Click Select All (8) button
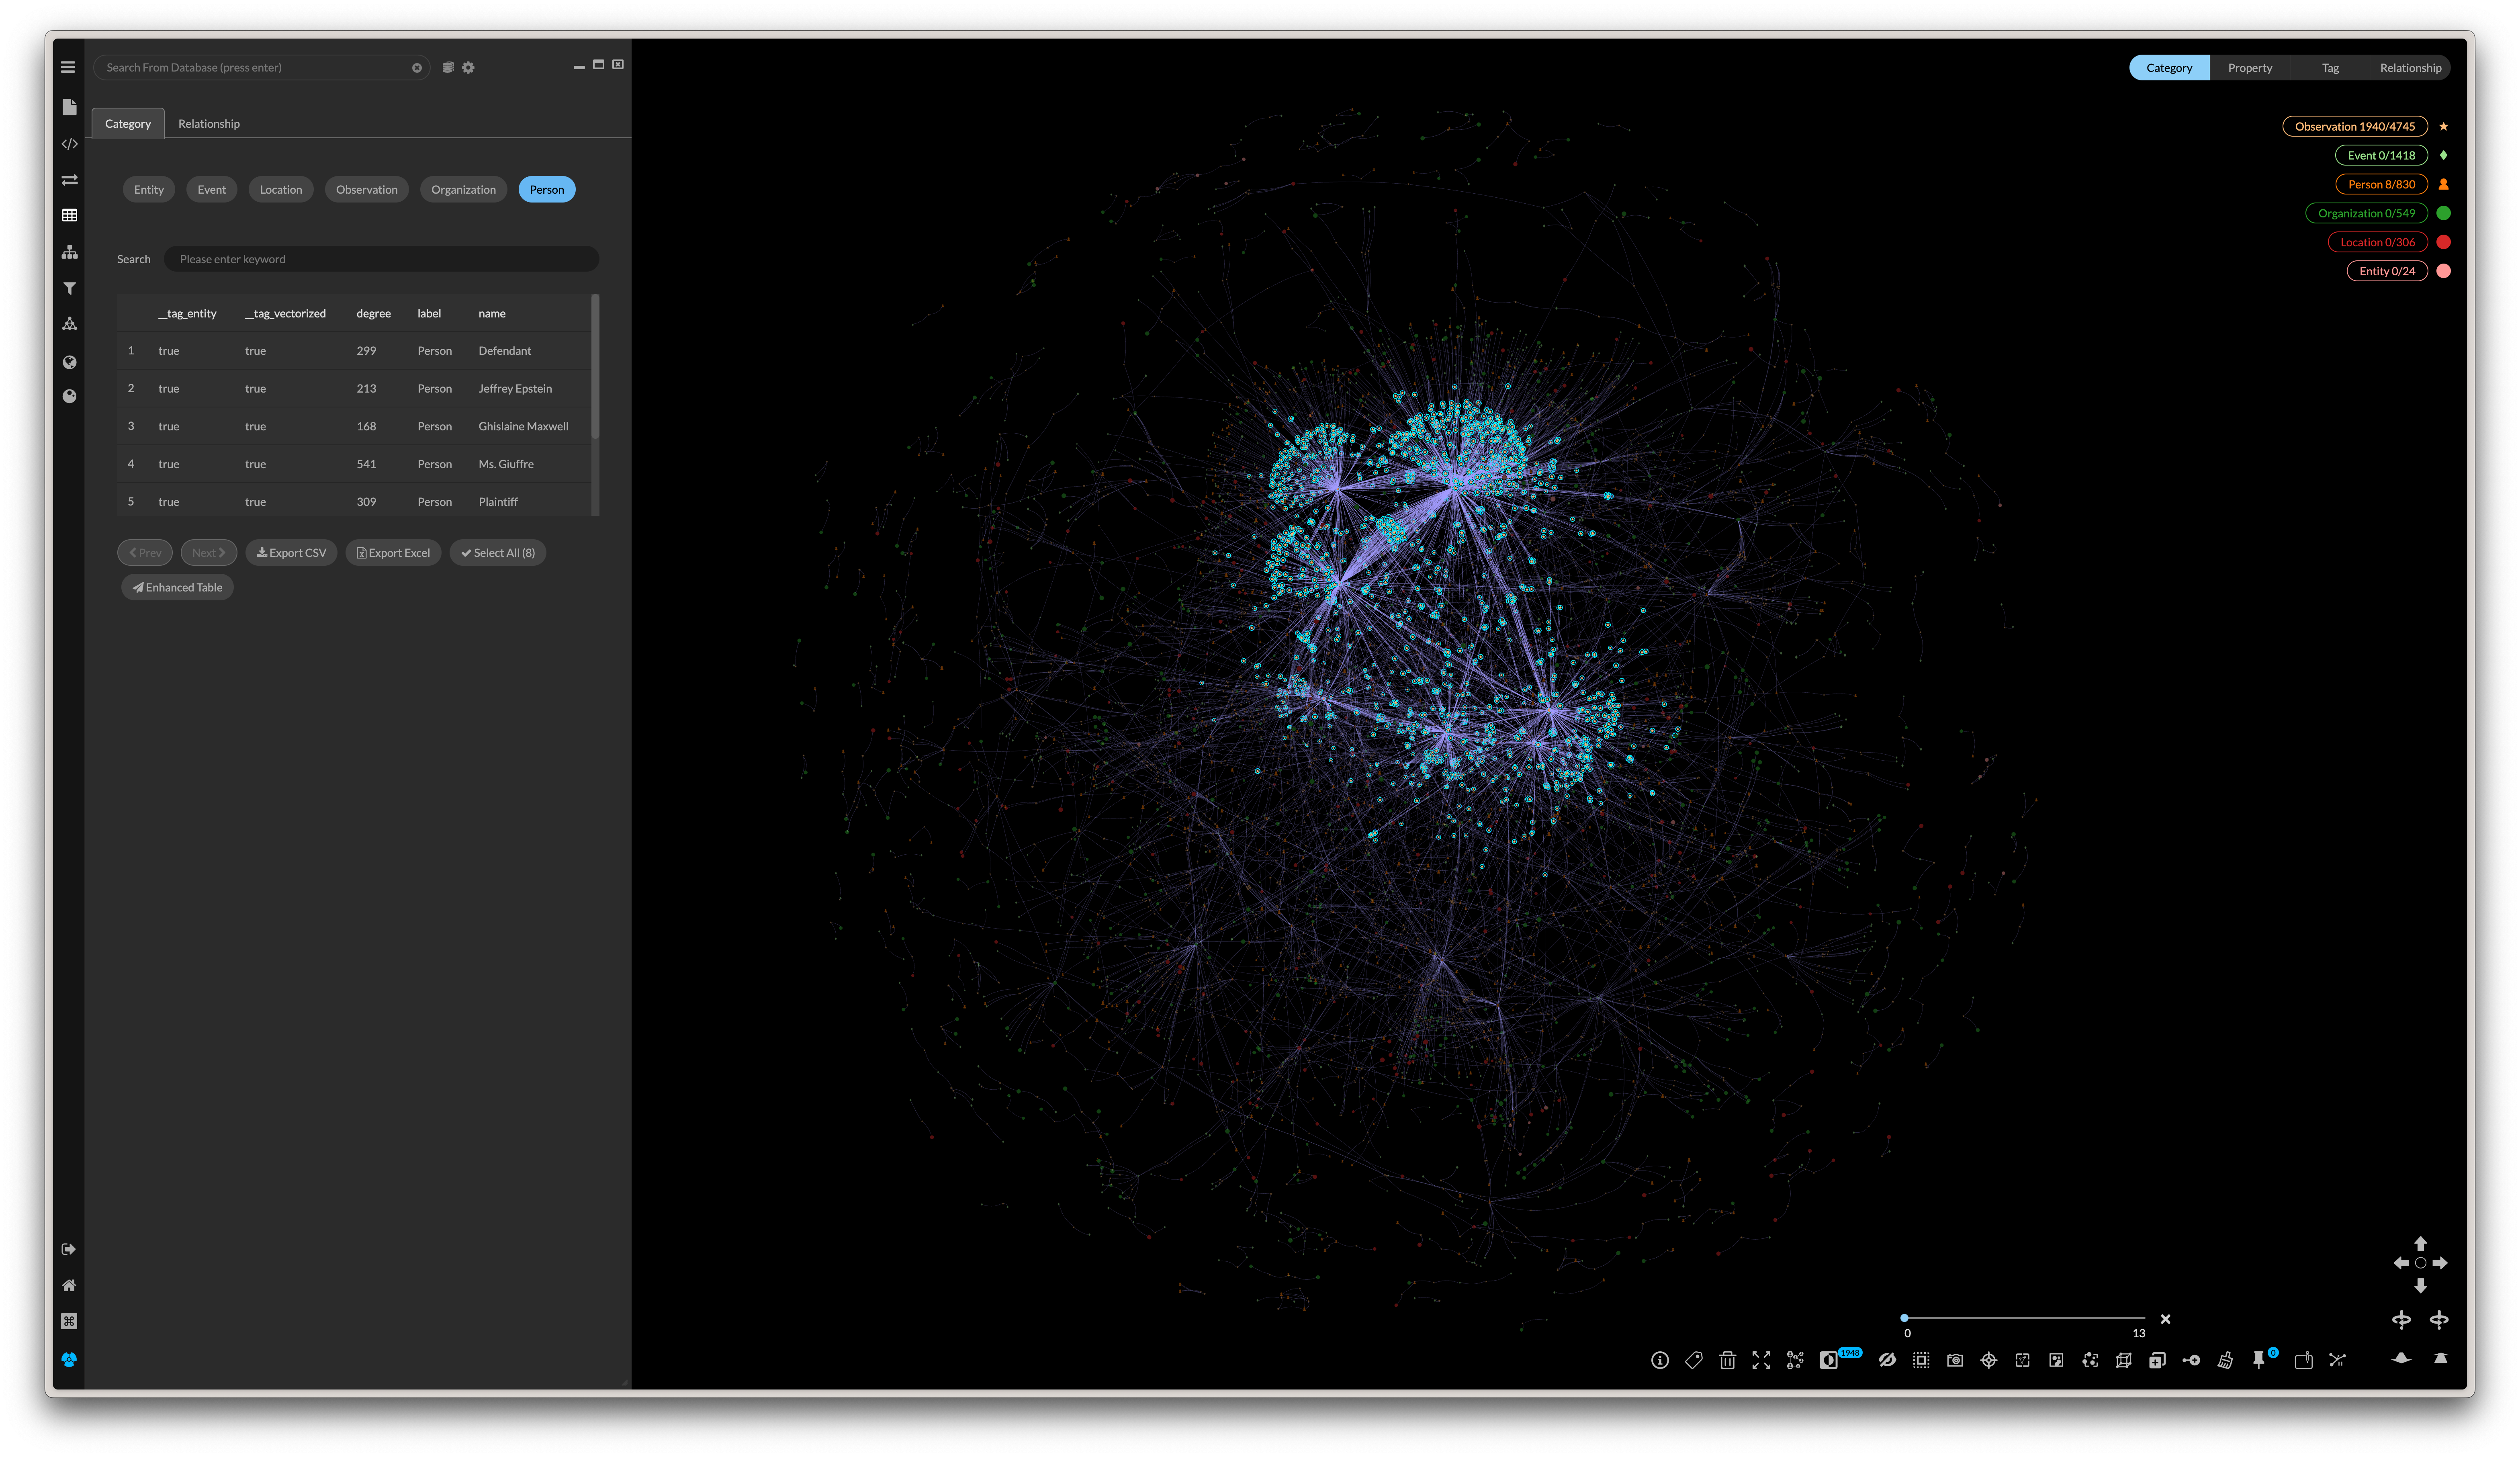2520x1457 pixels. click(x=498, y=553)
